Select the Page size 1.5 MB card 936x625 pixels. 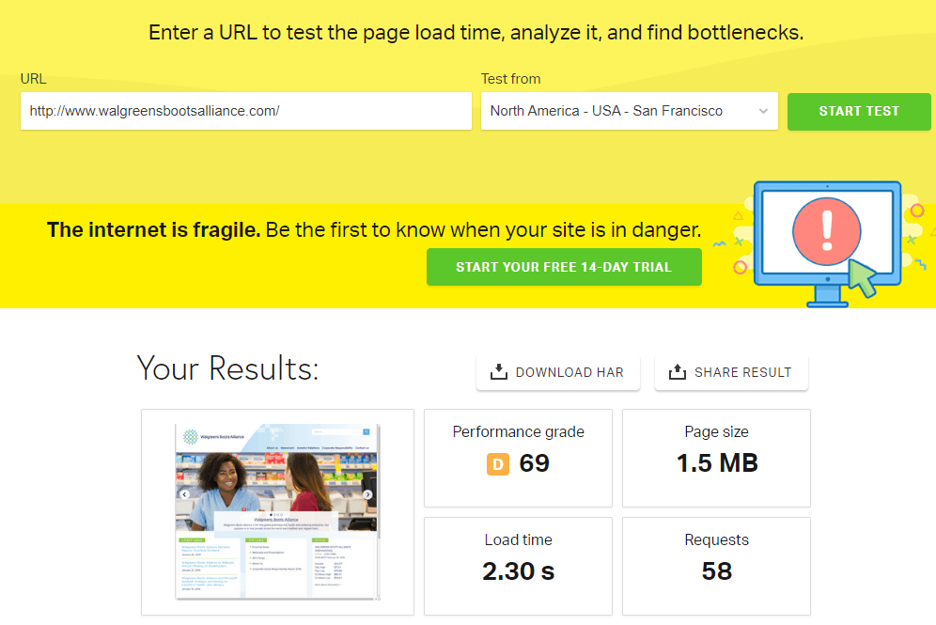coord(716,458)
